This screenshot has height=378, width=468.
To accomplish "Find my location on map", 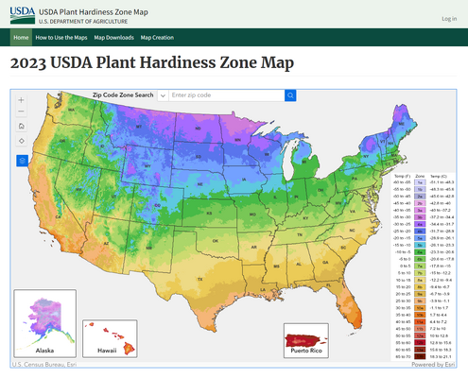I will coord(21,141).
